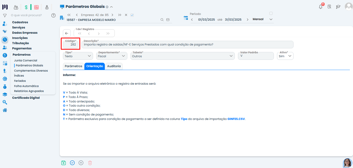Open the Tipo dropdown
The image size is (353, 168).
pyautogui.click(x=78, y=56)
